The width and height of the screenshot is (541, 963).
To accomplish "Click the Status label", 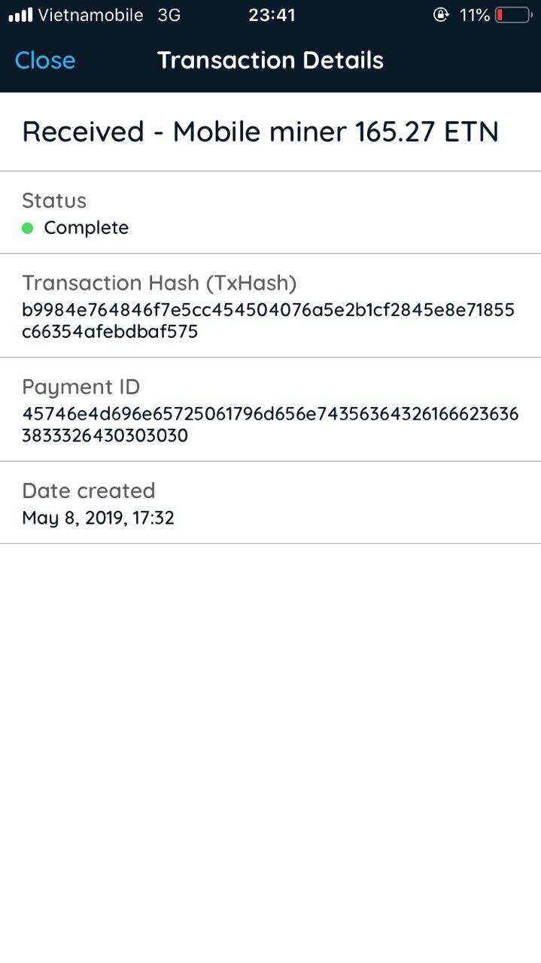I will 54,200.
